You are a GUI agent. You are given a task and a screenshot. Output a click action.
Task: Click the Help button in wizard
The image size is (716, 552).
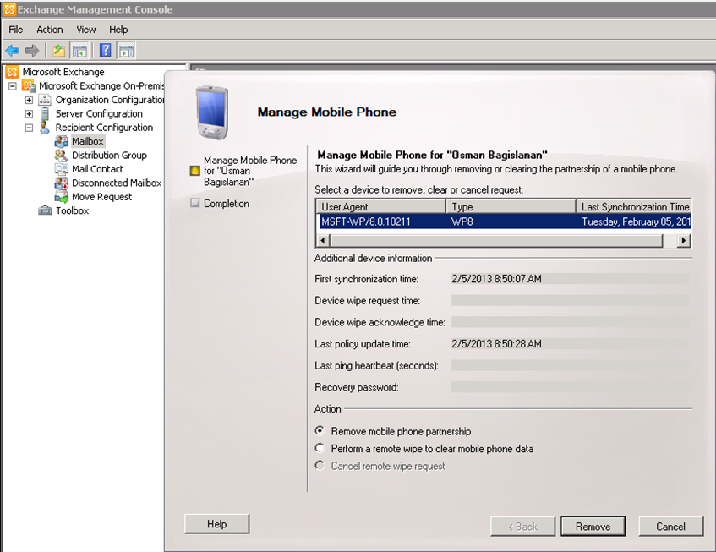coord(217,524)
